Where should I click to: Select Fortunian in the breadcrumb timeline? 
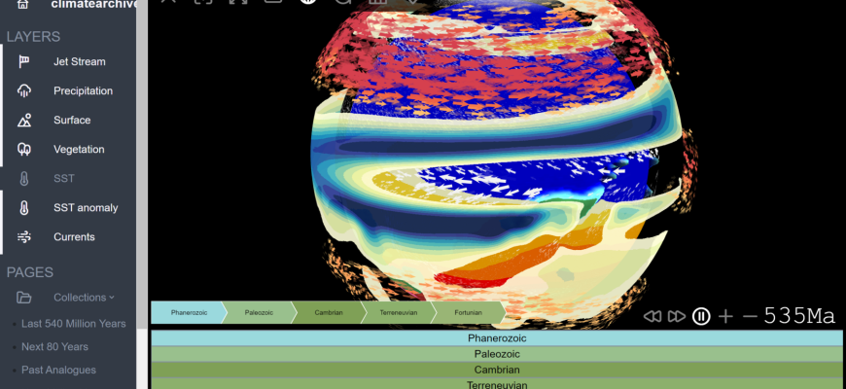tap(468, 313)
